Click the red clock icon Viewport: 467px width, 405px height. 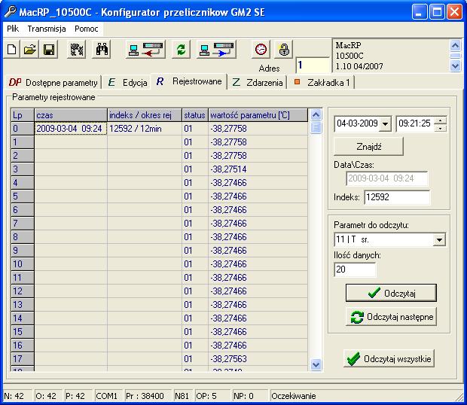tap(261, 50)
